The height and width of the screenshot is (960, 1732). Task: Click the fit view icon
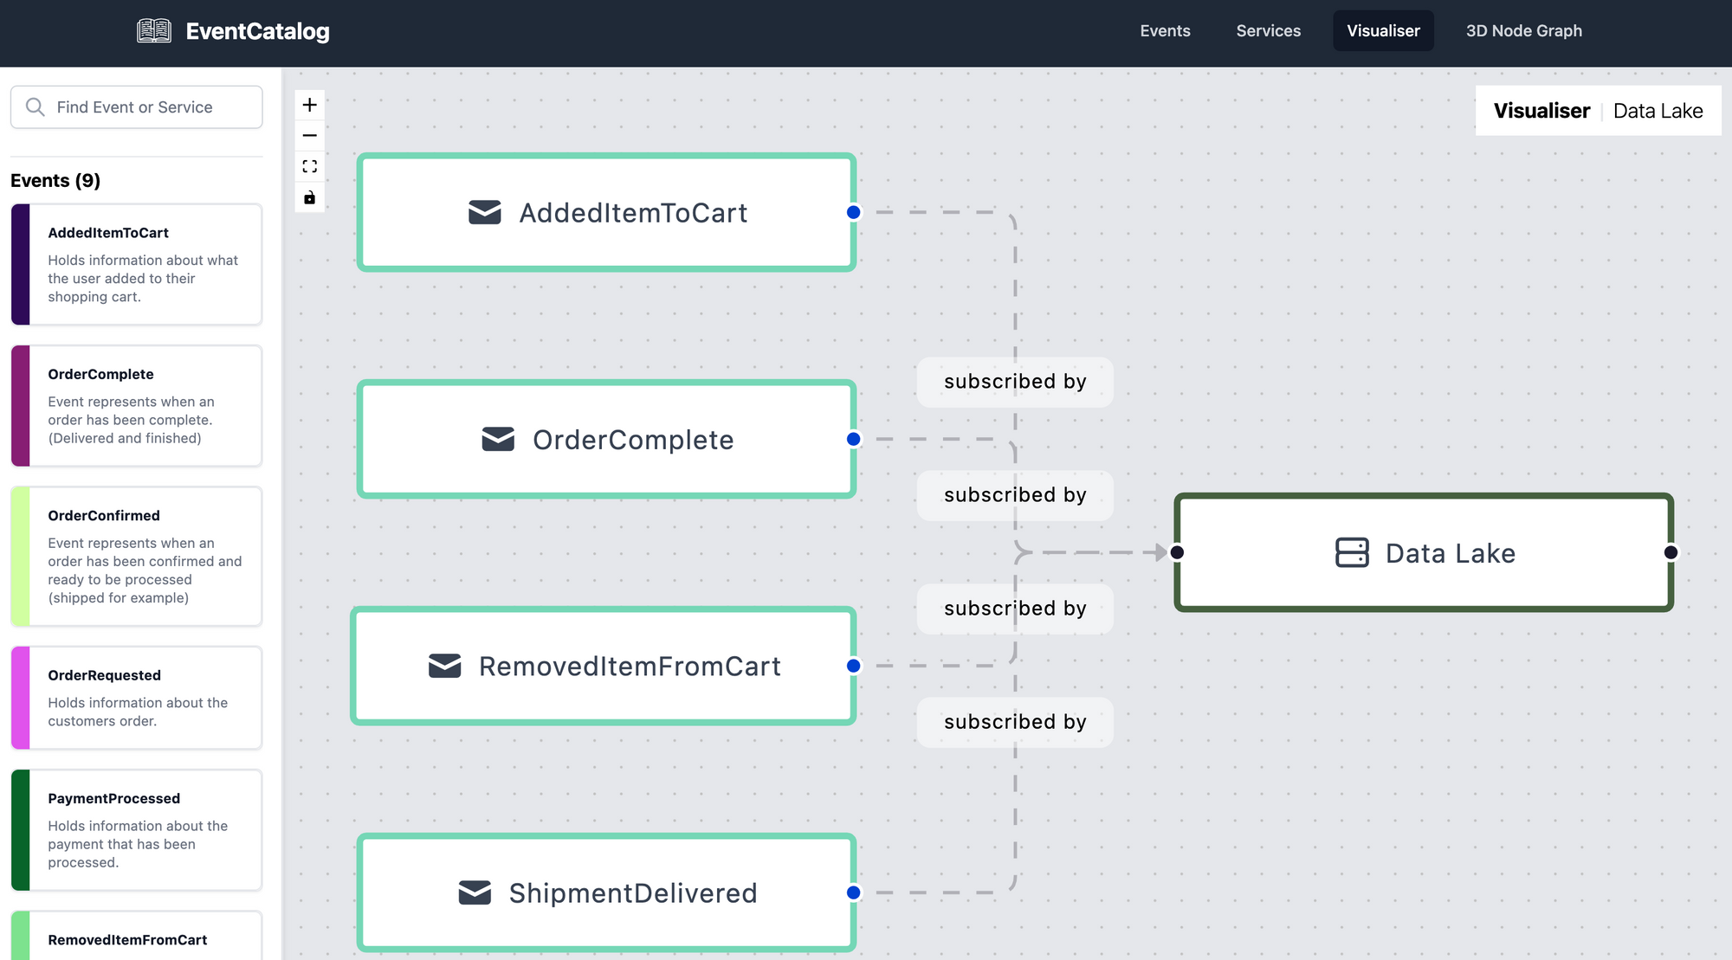pyautogui.click(x=309, y=166)
